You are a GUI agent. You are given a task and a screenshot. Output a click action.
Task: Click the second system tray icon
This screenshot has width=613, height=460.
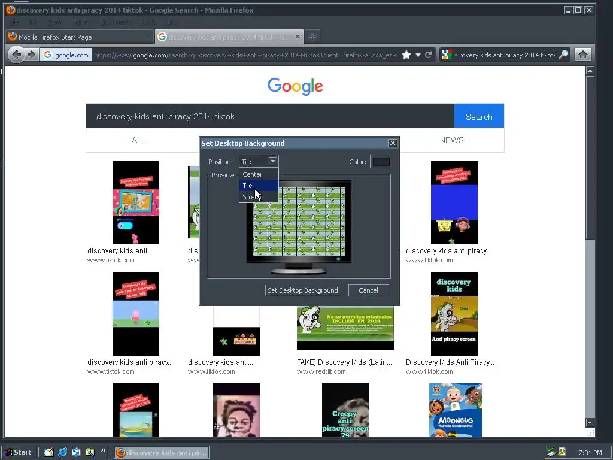tap(562, 452)
